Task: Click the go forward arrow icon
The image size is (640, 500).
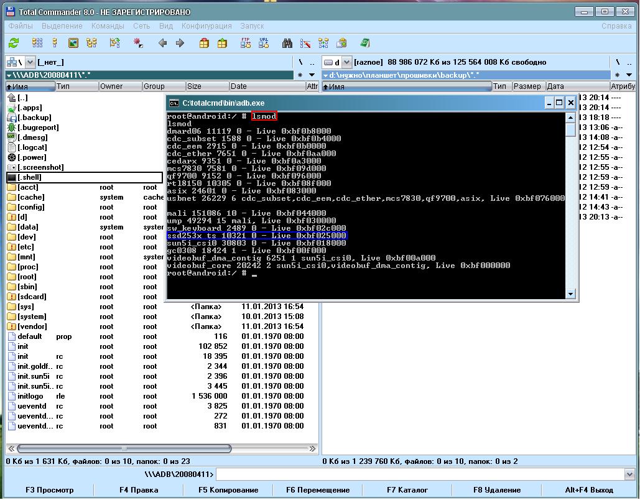Action: (180, 43)
